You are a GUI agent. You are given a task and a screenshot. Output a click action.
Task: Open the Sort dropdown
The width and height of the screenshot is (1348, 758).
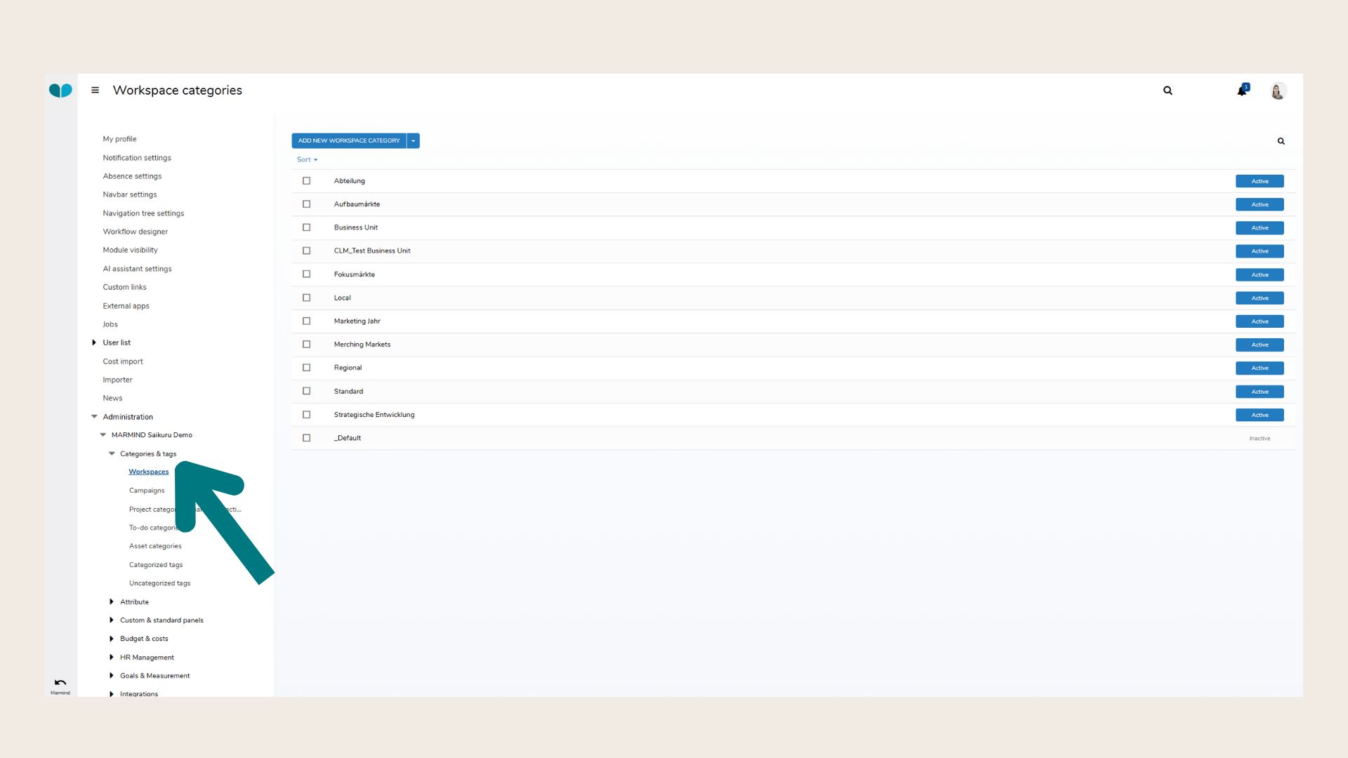point(307,160)
